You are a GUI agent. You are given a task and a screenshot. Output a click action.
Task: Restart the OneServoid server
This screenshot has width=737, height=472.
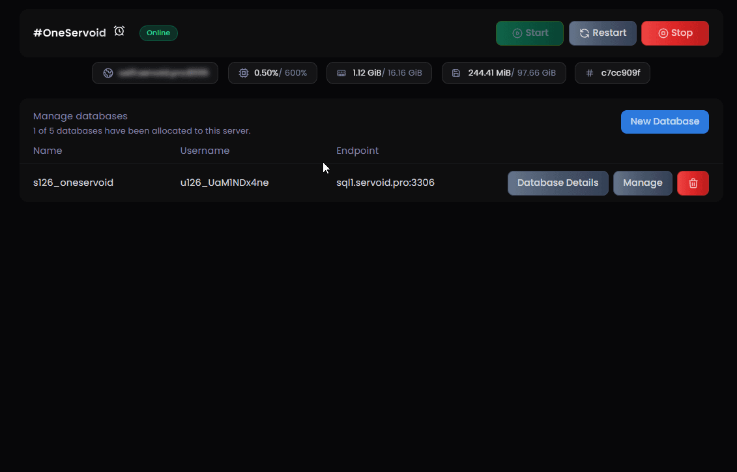(x=602, y=33)
